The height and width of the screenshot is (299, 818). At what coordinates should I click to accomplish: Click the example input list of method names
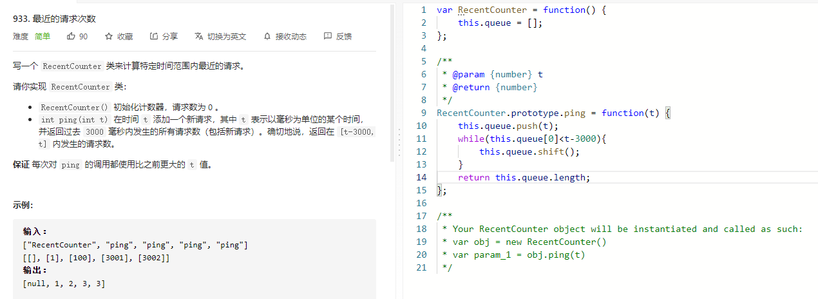tap(135, 245)
